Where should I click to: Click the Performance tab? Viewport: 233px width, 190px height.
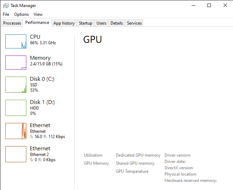37,22
